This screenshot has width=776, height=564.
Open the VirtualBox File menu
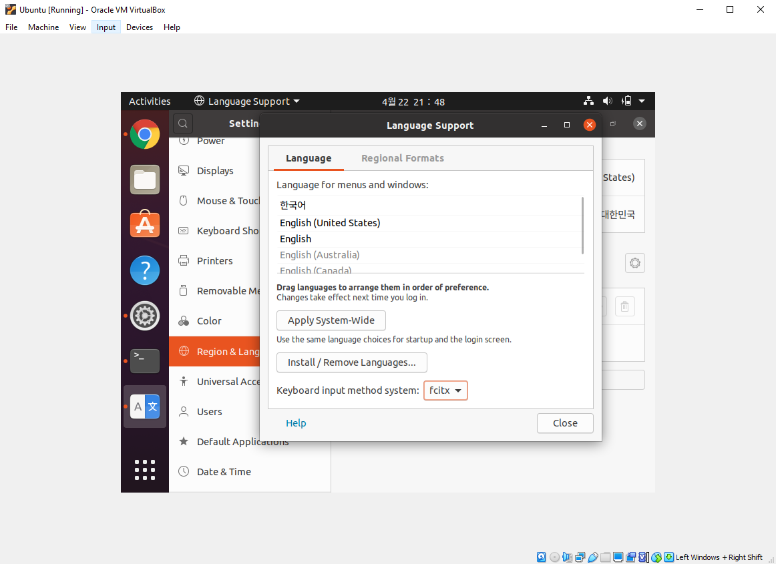[11, 27]
